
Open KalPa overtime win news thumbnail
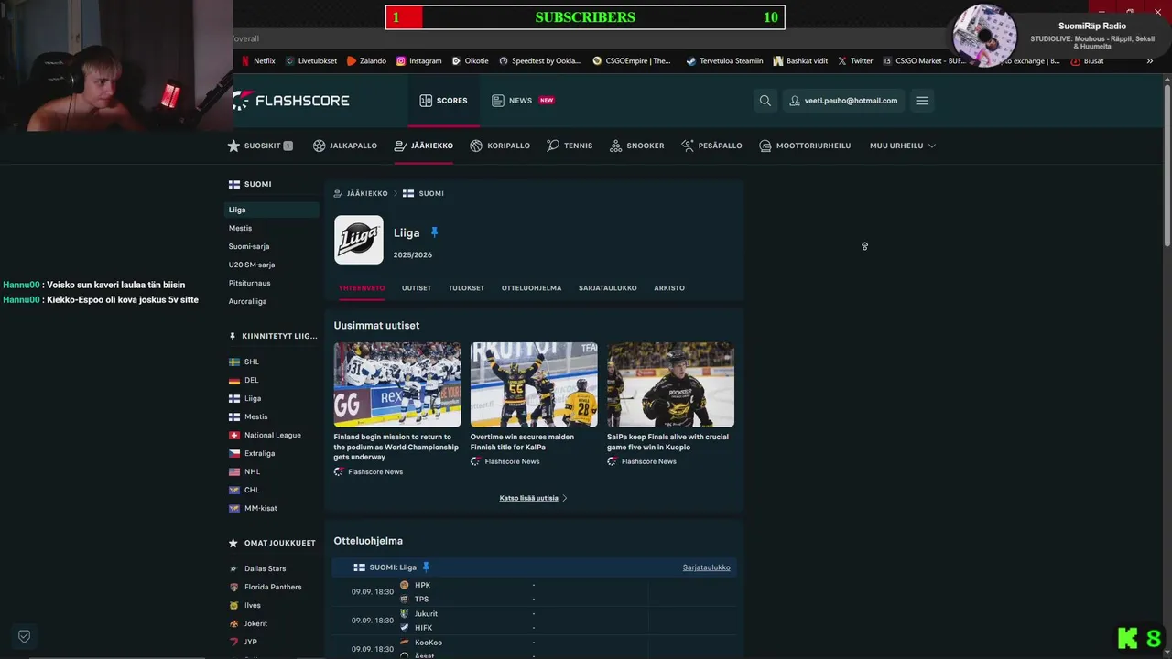tap(534, 384)
